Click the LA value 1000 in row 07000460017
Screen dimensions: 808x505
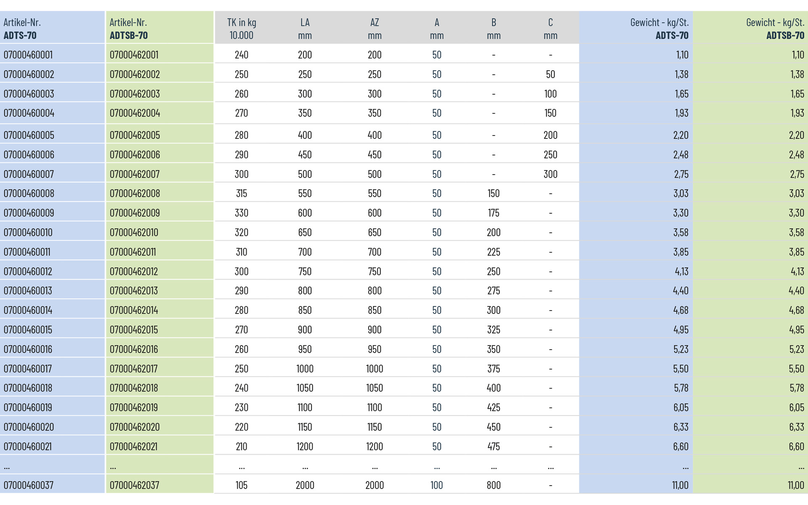[x=305, y=369]
